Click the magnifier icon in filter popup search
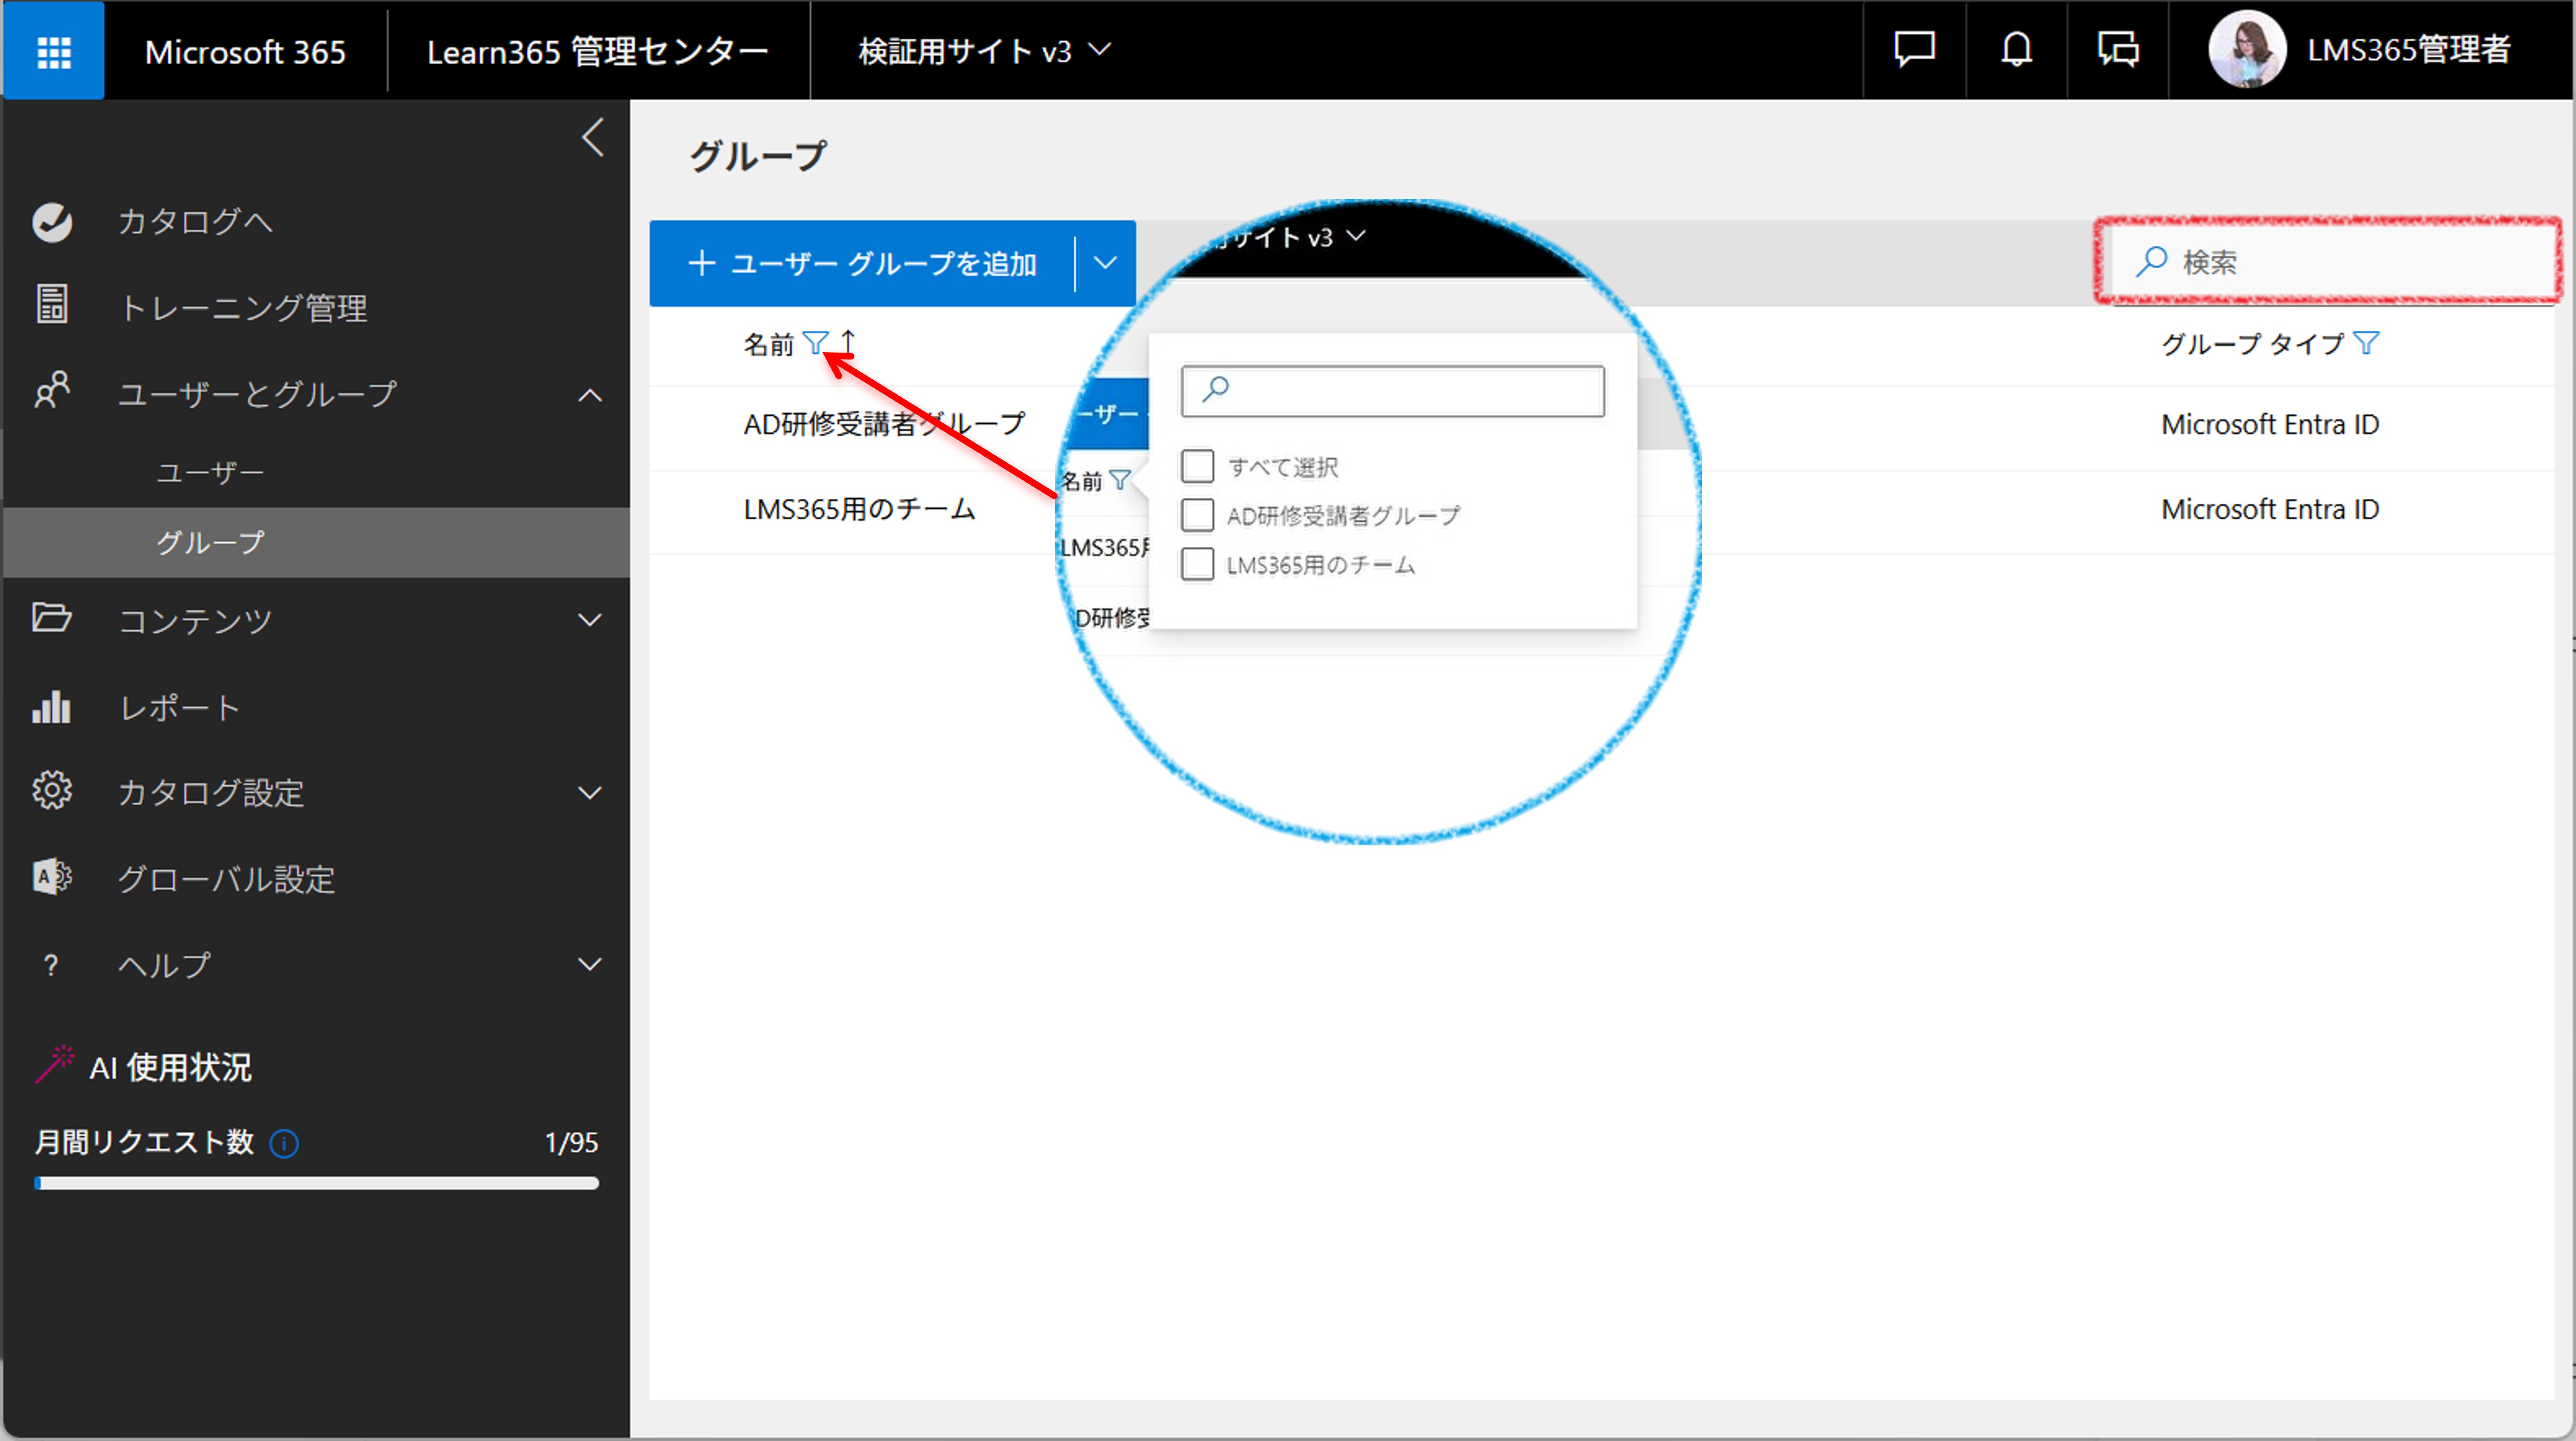 [x=1215, y=390]
